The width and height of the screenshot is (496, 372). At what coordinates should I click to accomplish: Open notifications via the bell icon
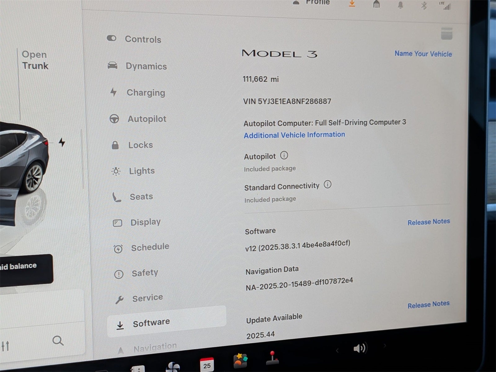pyautogui.click(x=400, y=5)
